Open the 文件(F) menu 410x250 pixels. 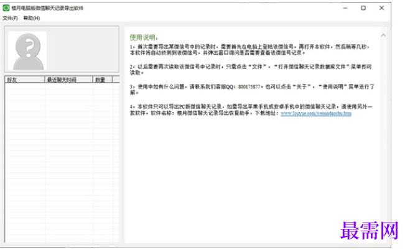pyautogui.click(x=10, y=18)
